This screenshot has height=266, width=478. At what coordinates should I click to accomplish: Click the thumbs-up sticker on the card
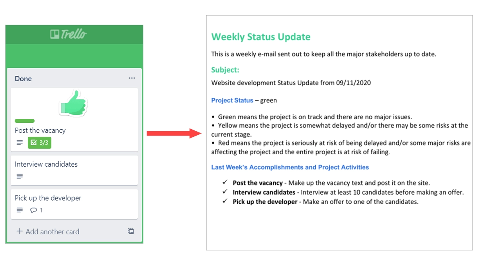coord(74,103)
